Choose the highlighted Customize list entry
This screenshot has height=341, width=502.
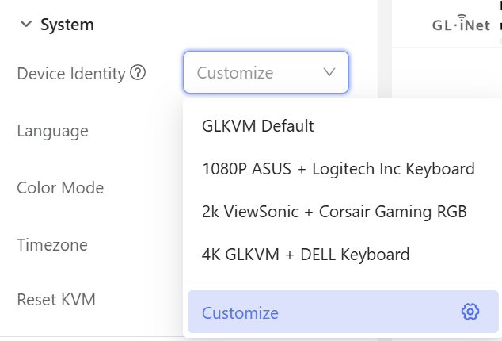tap(241, 312)
